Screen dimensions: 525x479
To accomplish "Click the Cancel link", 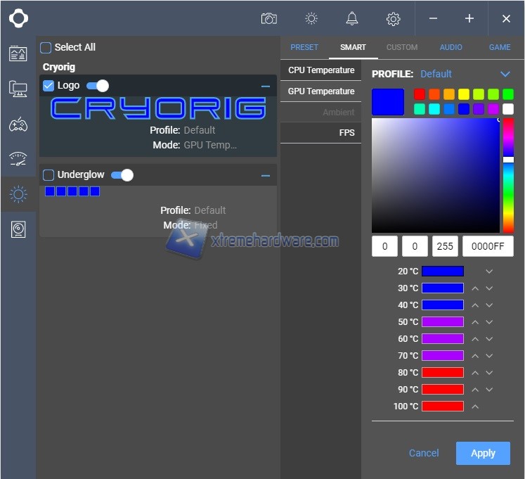I will [x=424, y=453].
